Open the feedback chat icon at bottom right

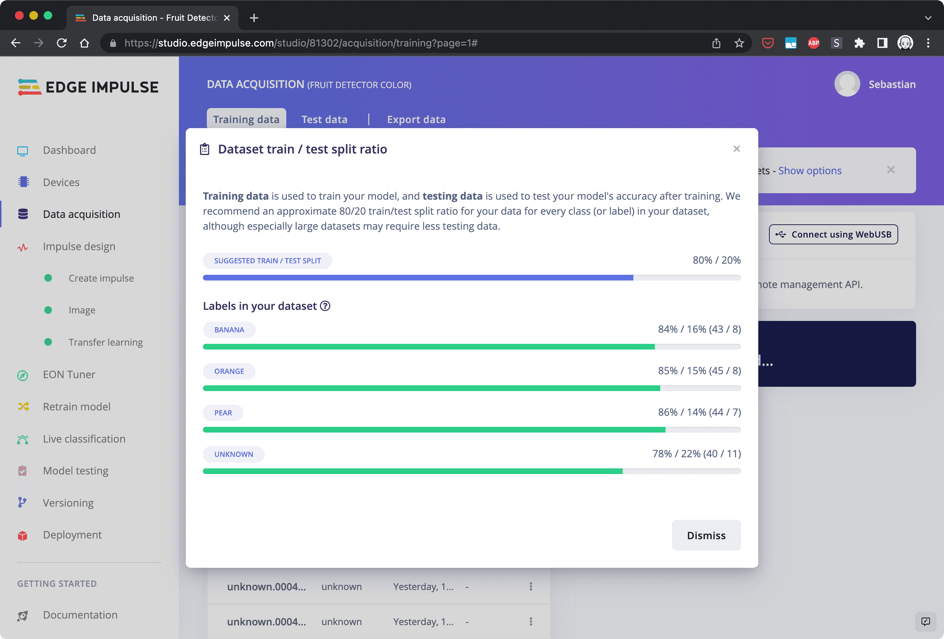pyautogui.click(x=925, y=621)
